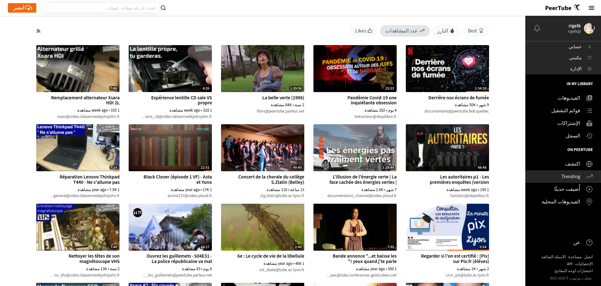The height and width of the screenshot is (286, 601).
Task: Open the La belle verte (1996) thumbnail
Action: click(x=262, y=68)
